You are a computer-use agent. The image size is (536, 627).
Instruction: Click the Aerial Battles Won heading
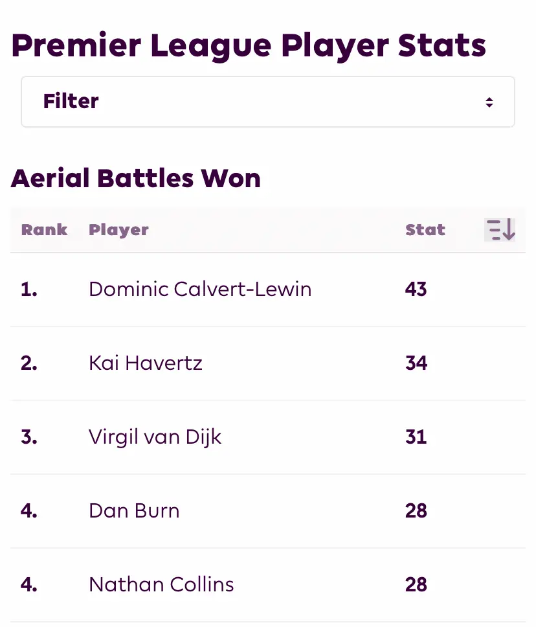point(136,178)
